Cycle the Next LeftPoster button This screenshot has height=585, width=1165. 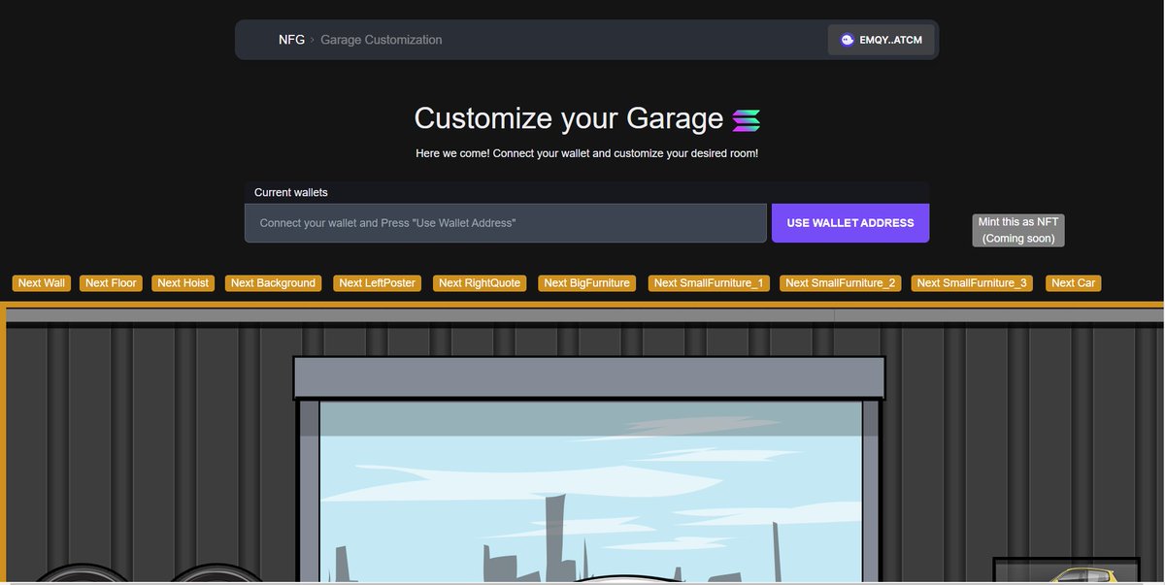(x=377, y=283)
